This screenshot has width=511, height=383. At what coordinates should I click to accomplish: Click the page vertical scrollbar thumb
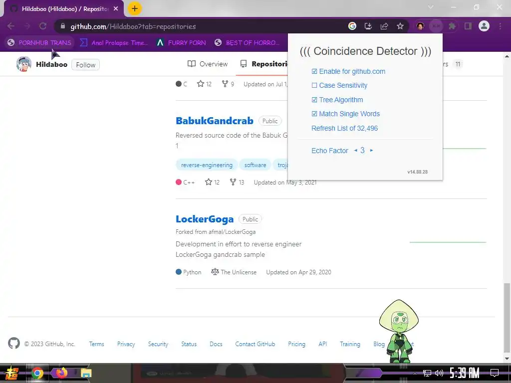pos(507,318)
